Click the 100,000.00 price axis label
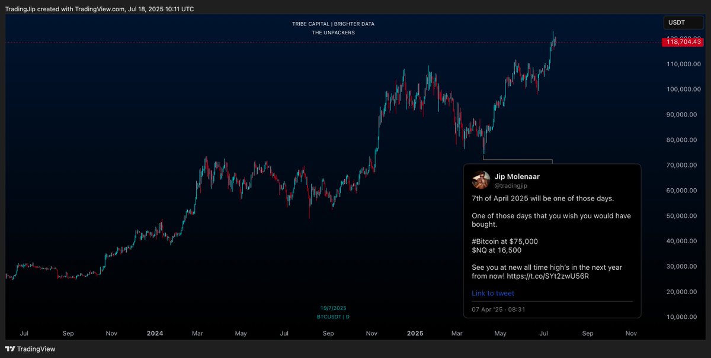Image resolution: width=711 pixels, height=358 pixels. [x=684, y=89]
